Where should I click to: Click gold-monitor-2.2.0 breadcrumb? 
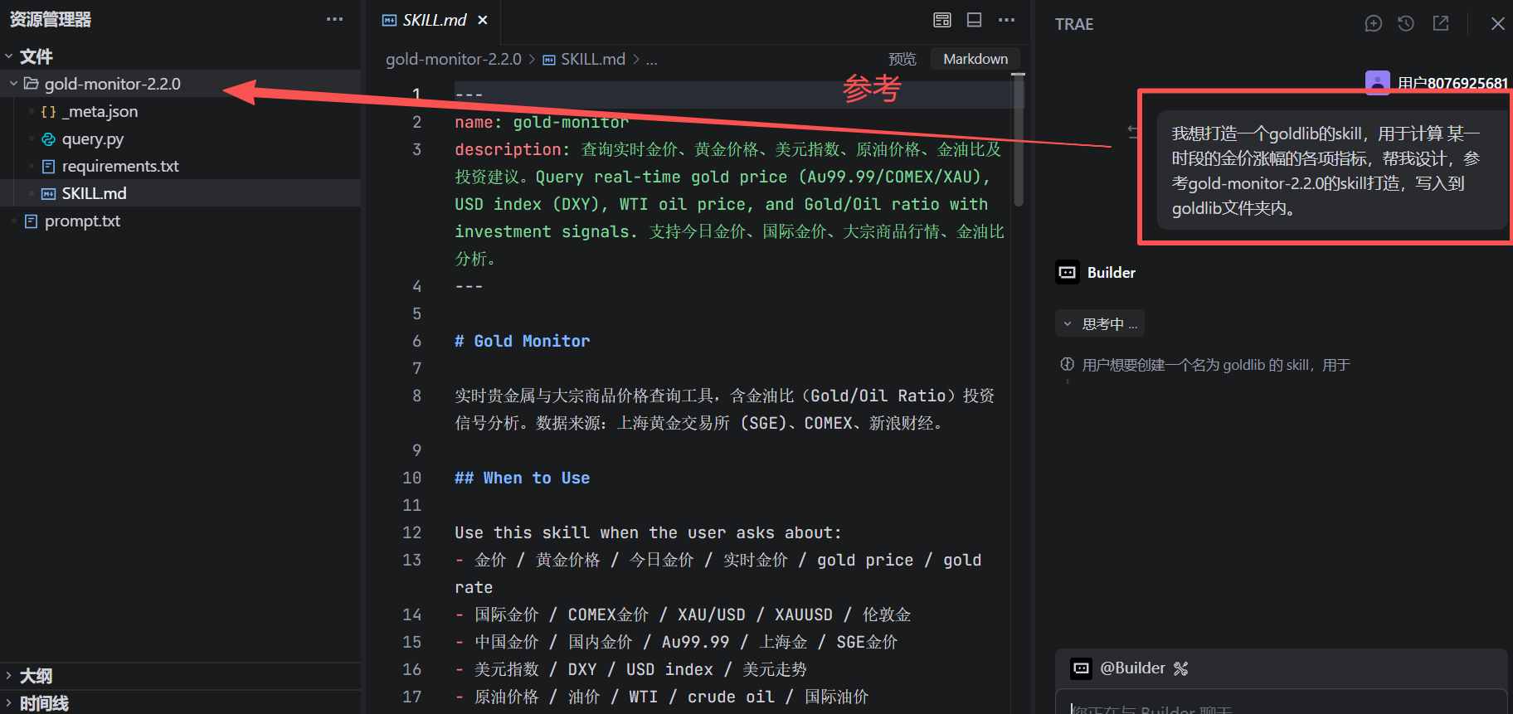point(453,59)
